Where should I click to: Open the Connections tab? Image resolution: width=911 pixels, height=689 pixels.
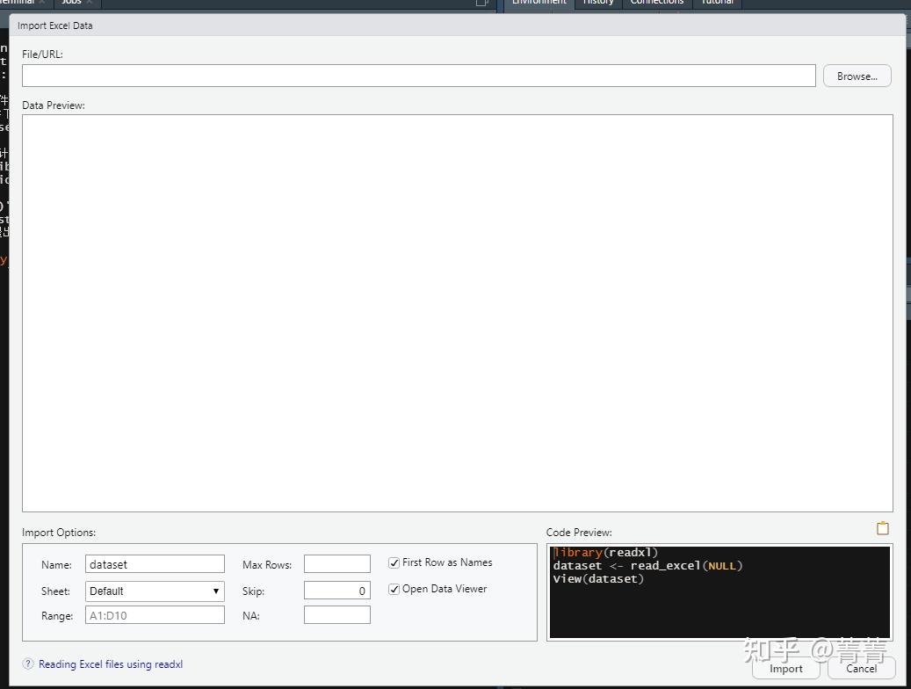click(x=656, y=3)
